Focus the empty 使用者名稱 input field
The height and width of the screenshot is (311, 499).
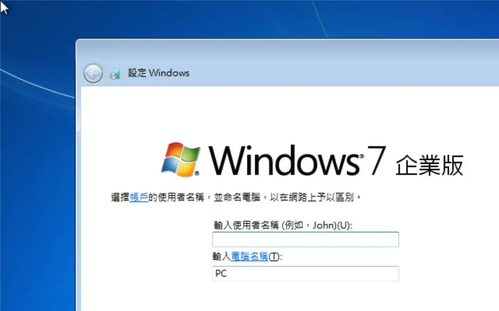tap(306, 239)
